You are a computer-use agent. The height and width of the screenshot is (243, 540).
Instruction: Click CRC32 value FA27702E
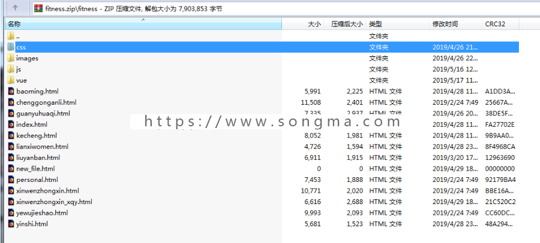point(500,124)
